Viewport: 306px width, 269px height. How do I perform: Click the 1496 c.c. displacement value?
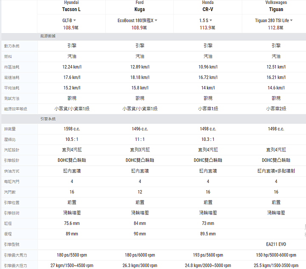(x=140, y=129)
